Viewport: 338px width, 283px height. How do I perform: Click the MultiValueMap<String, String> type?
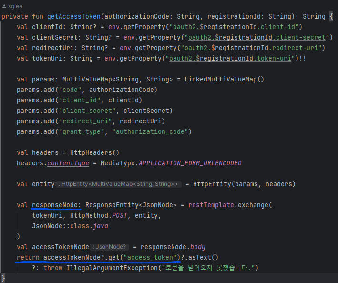pos(118,79)
